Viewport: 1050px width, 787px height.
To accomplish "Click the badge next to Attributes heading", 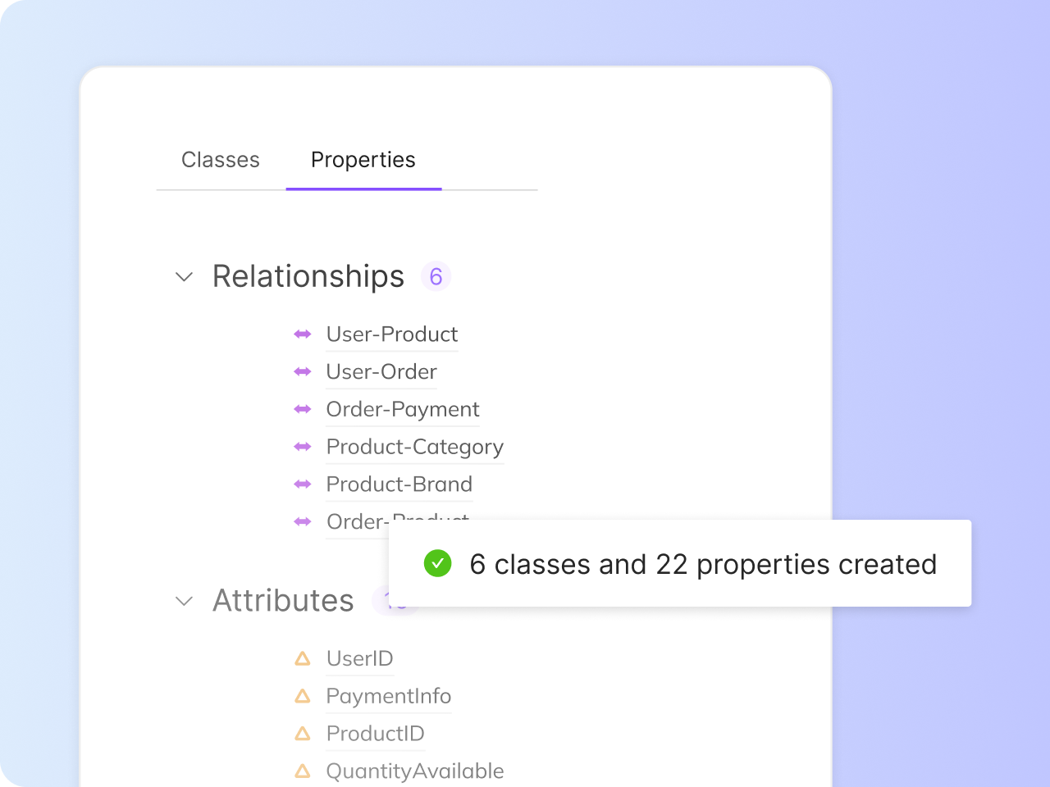I will (397, 601).
